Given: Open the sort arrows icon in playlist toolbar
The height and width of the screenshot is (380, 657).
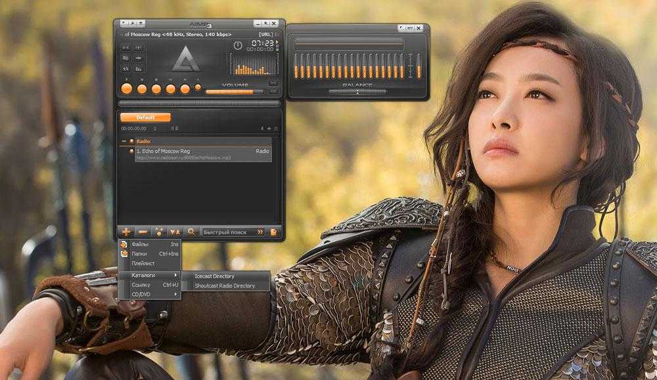Looking at the screenshot, I should [x=175, y=232].
